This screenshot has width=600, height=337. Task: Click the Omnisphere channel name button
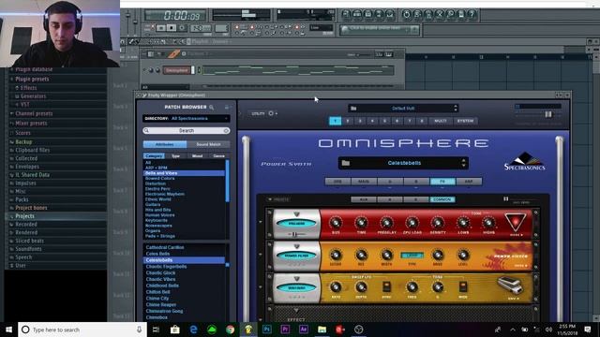(x=177, y=70)
